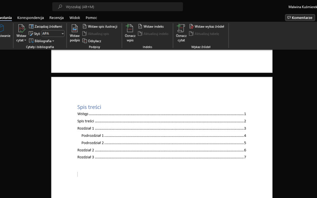The width and height of the screenshot is (317, 198).
Task: Click Wstaw indeks
Action: (x=151, y=27)
